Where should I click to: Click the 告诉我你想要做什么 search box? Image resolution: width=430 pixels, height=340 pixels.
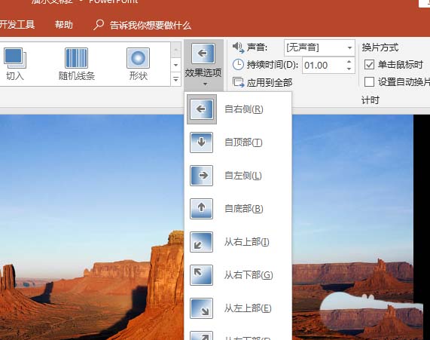pyautogui.click(x=142, y=26)
